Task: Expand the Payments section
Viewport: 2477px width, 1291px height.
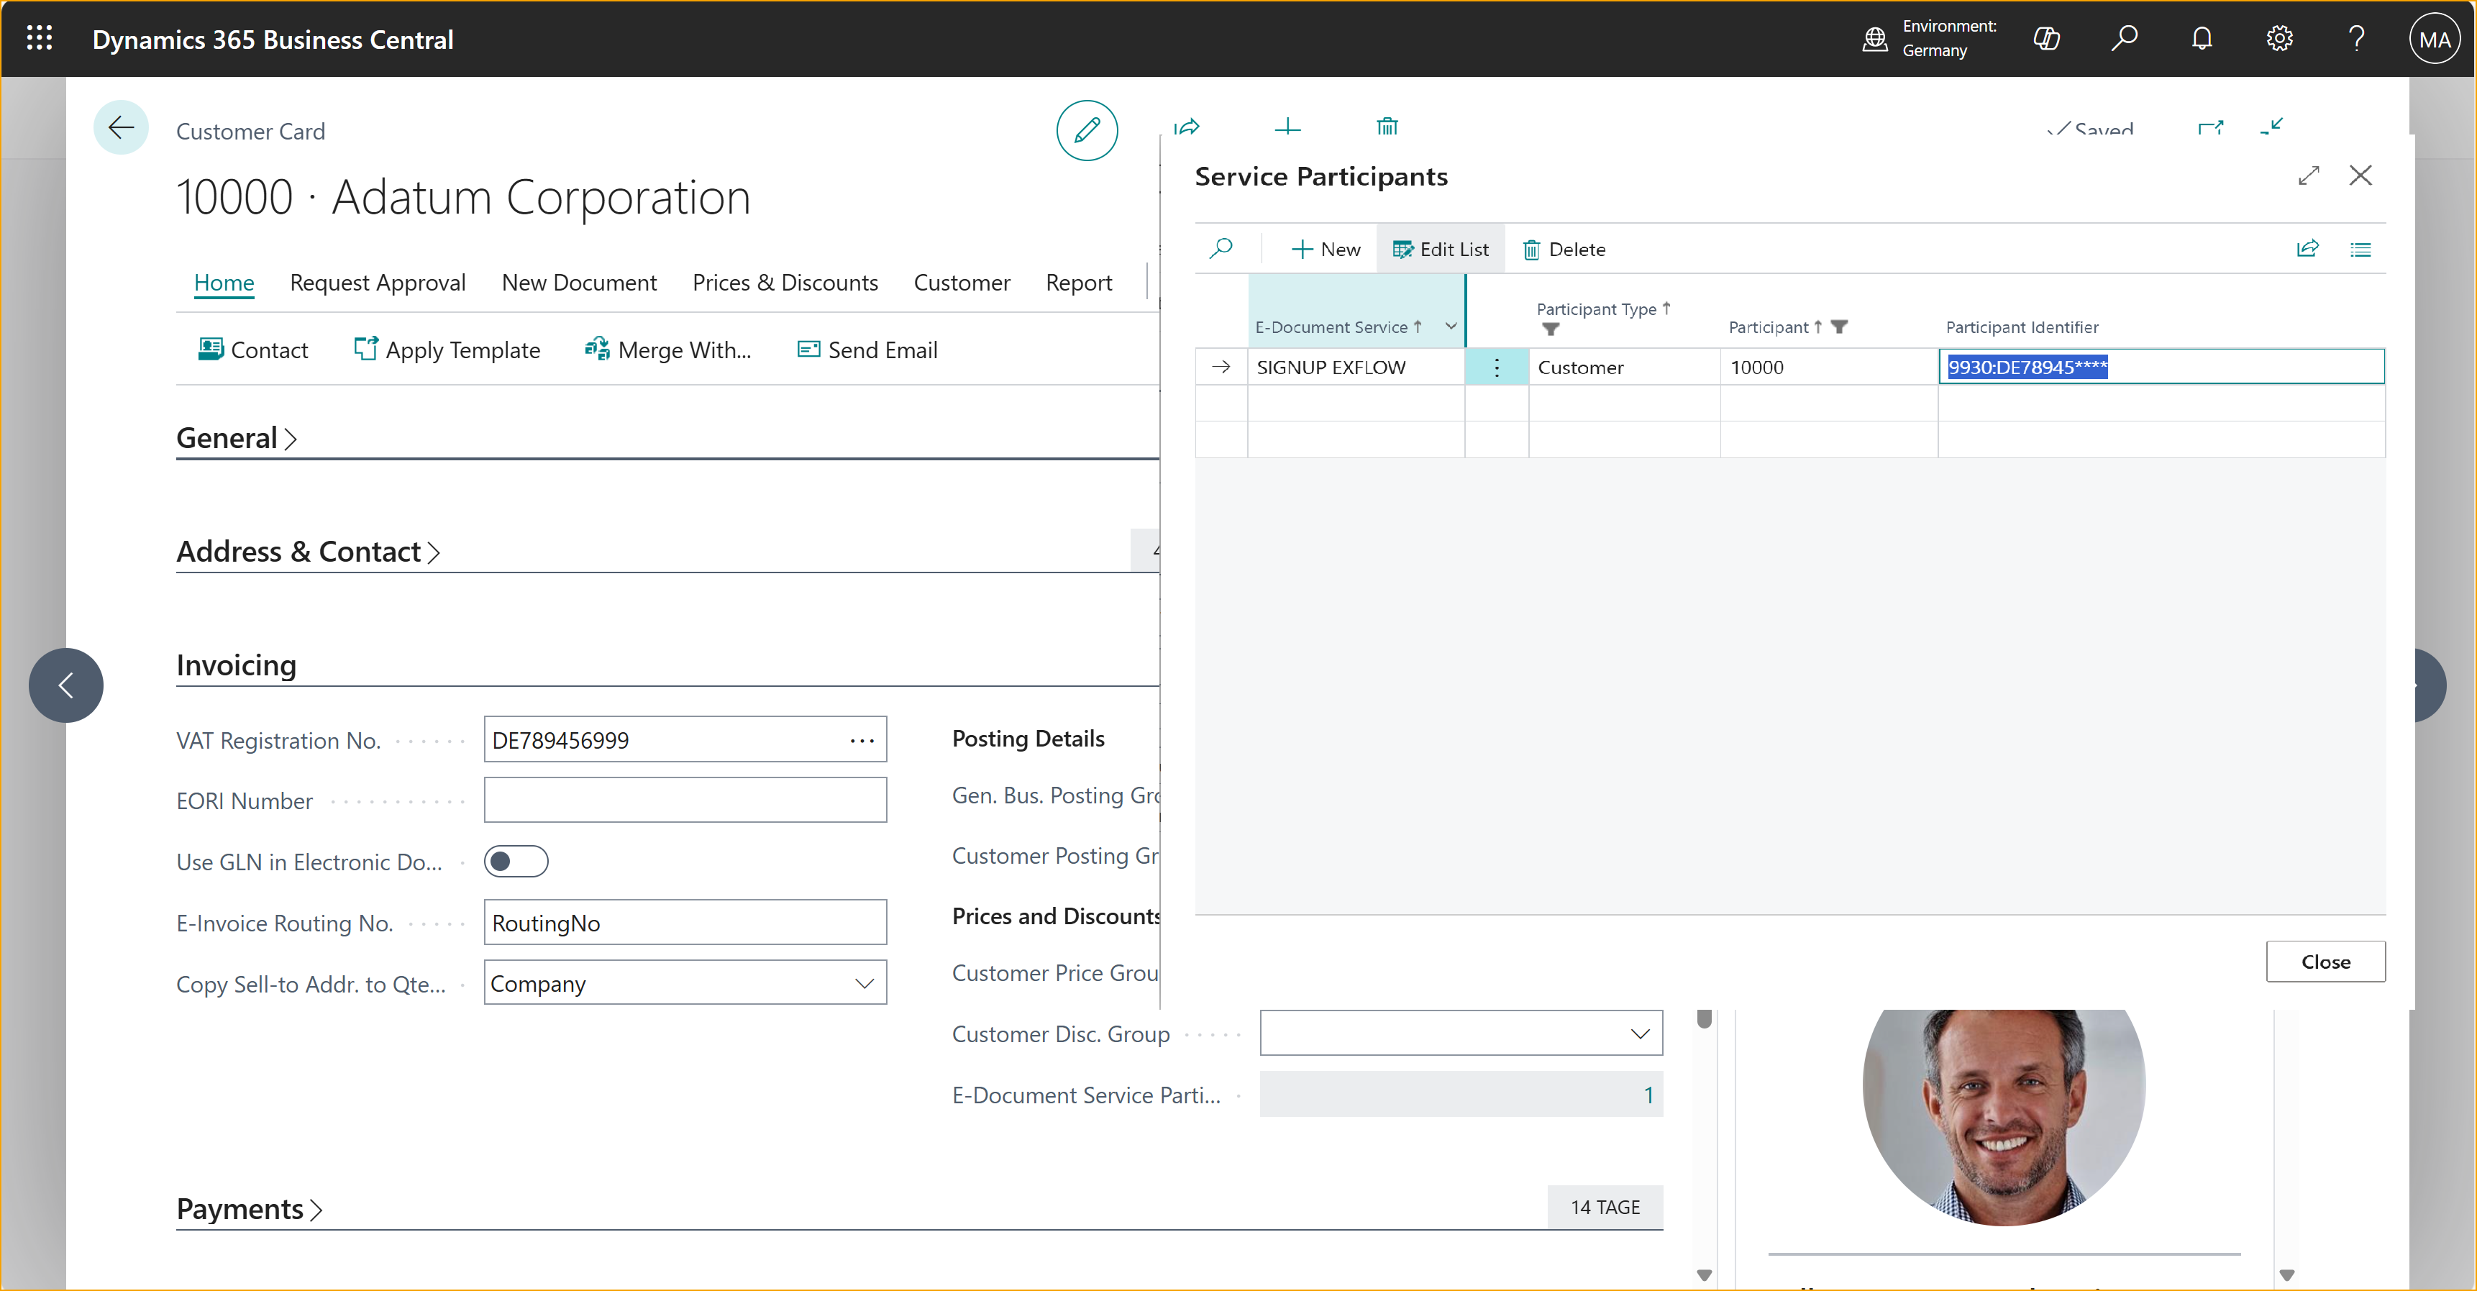Action: tap(249, 1208)
